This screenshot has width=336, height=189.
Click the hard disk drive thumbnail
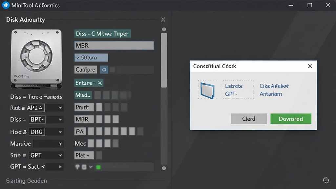[x=36, y=59]
